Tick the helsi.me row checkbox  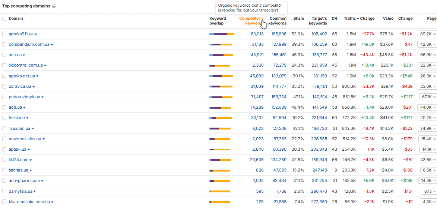[4, 118]
